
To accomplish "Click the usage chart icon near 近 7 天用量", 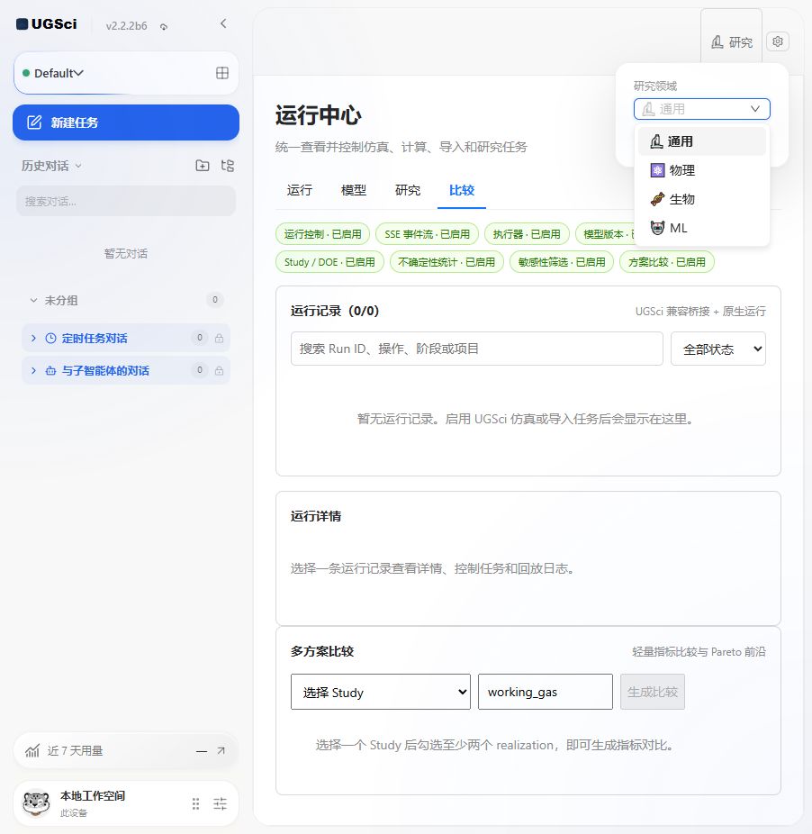I will coord(32,751).
